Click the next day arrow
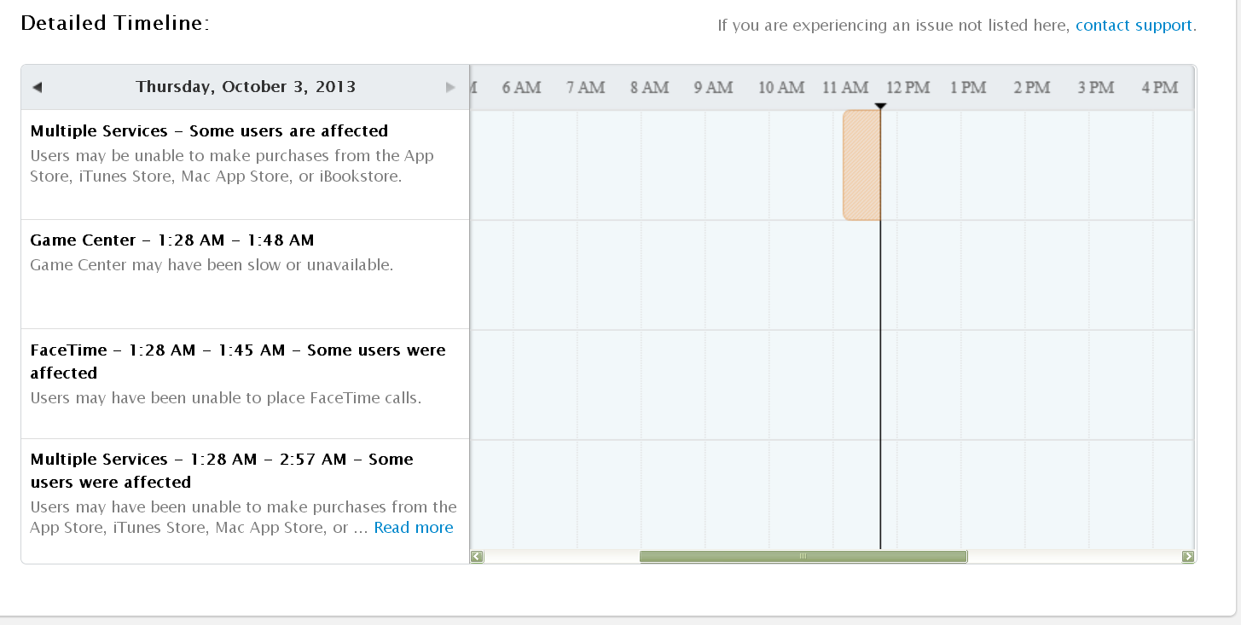Viewport: 1241px width, 625px height. (x=450, y=87)
